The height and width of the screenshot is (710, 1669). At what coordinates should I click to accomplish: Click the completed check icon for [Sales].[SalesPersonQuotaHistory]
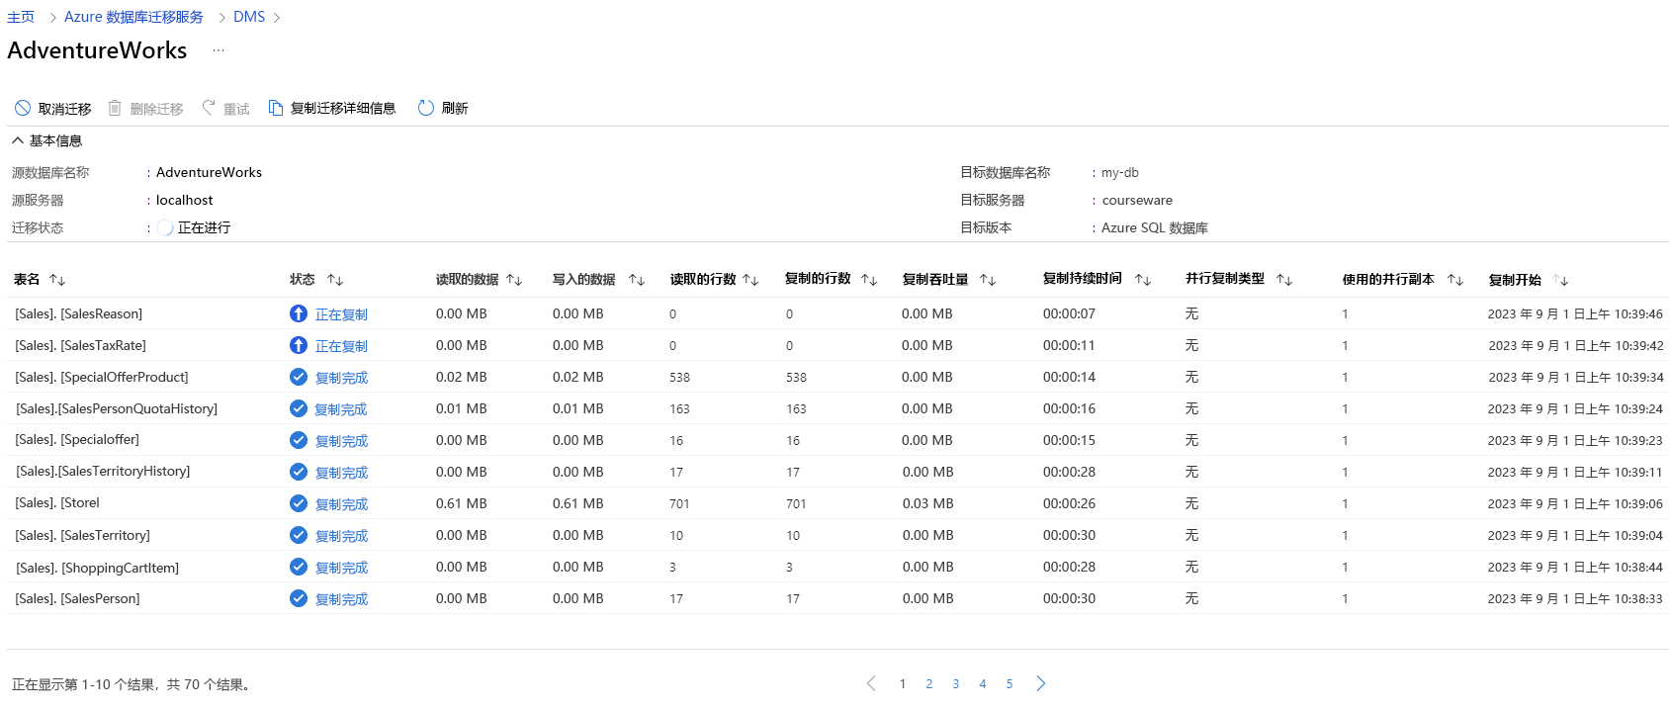point(299,408)
